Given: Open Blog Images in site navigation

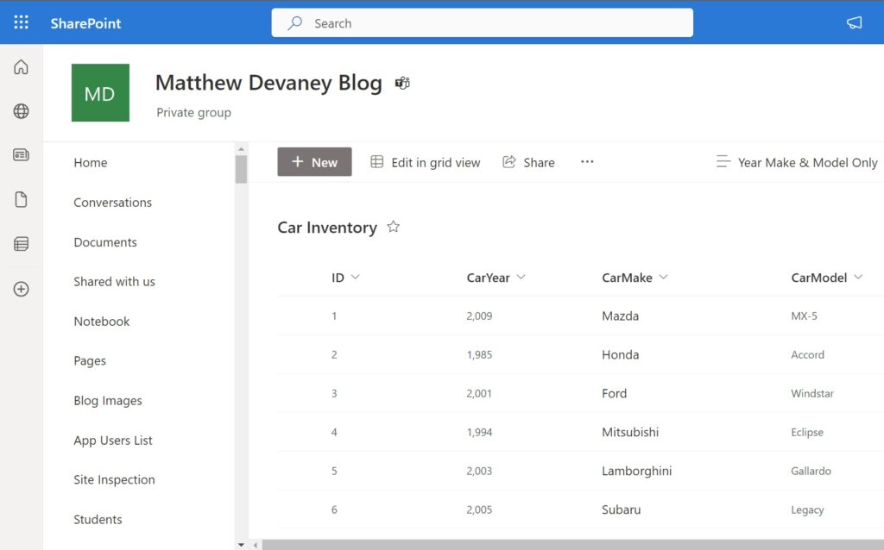Looking at the screenshot, I should (108, 401).
